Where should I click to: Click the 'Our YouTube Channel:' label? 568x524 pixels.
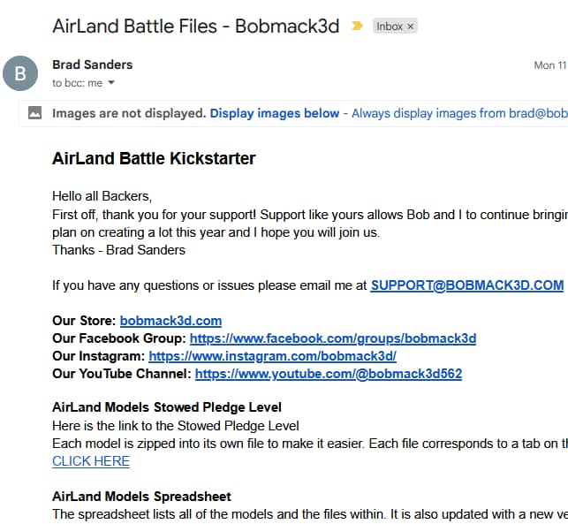(x=122, y=374)
